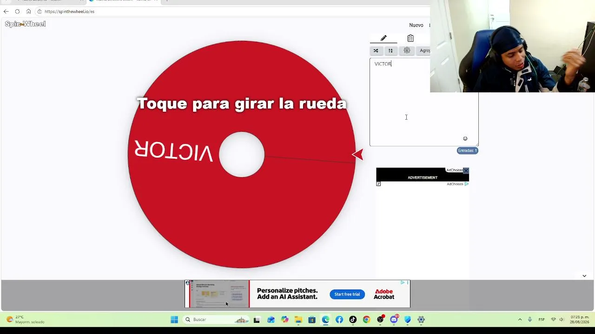Launch Copilot from the taskbar
Viewport: 595px width, 334px height.
click(284, 320)
